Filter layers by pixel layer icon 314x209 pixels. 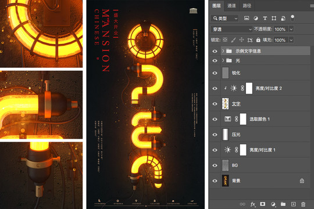pos(247,18)
